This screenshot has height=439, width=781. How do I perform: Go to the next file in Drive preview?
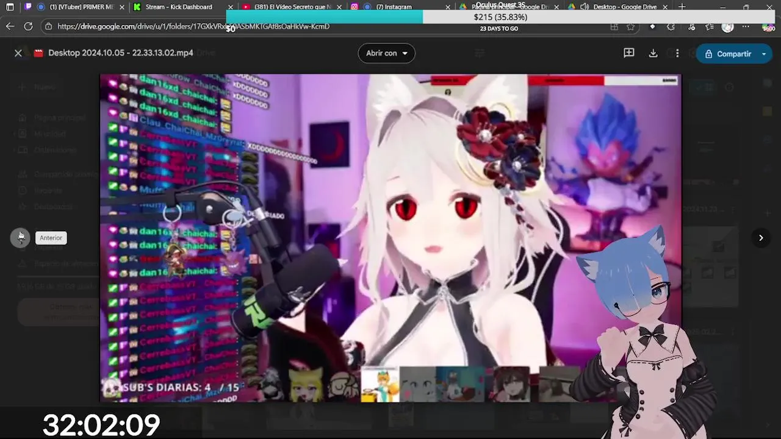click(x=761, y=238)
